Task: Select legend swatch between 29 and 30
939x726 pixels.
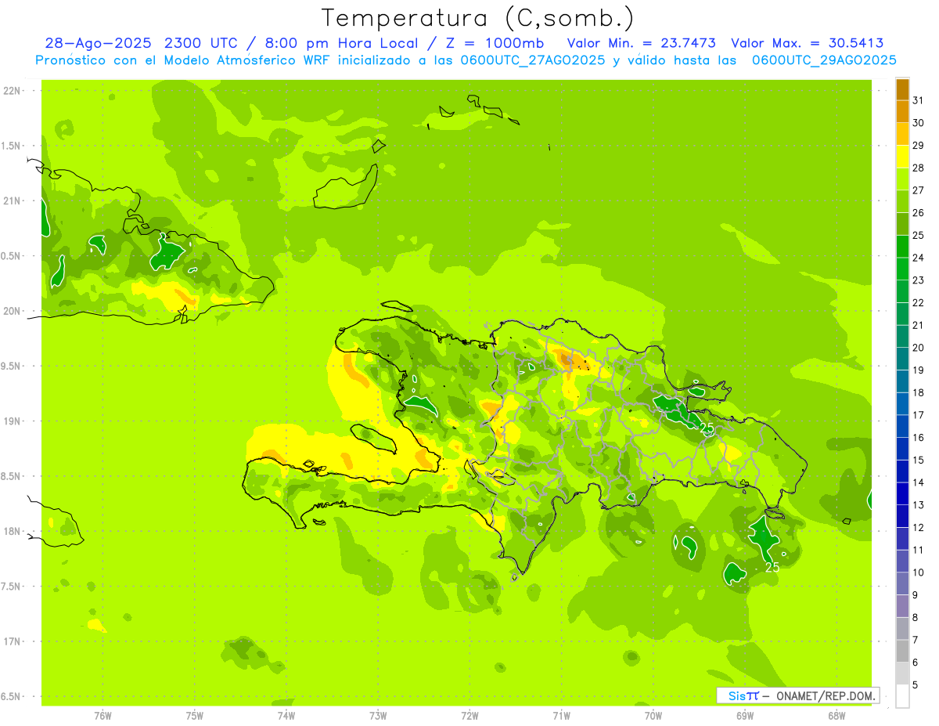Action: click(902, 134)
